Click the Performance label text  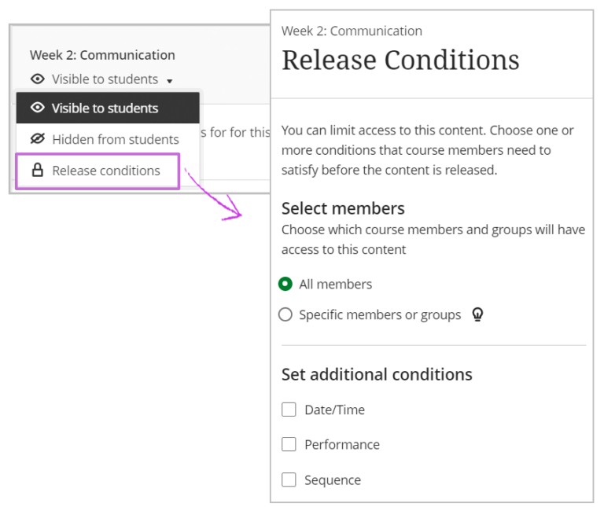pos(342,444)
